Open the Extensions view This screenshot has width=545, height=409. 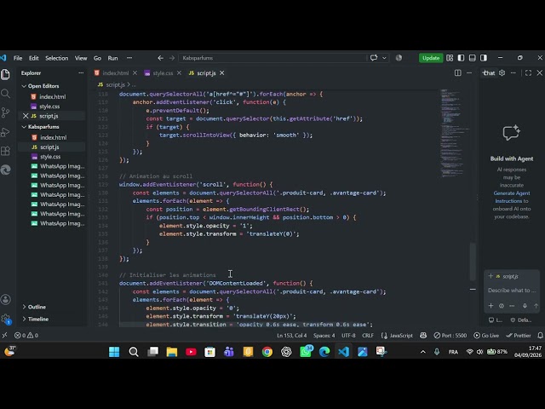pyautogui.click(x=6, y=151)
